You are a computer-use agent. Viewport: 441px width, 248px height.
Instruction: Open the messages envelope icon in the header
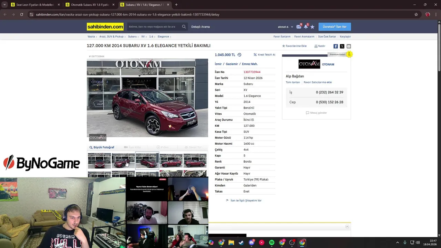point(298,27)
